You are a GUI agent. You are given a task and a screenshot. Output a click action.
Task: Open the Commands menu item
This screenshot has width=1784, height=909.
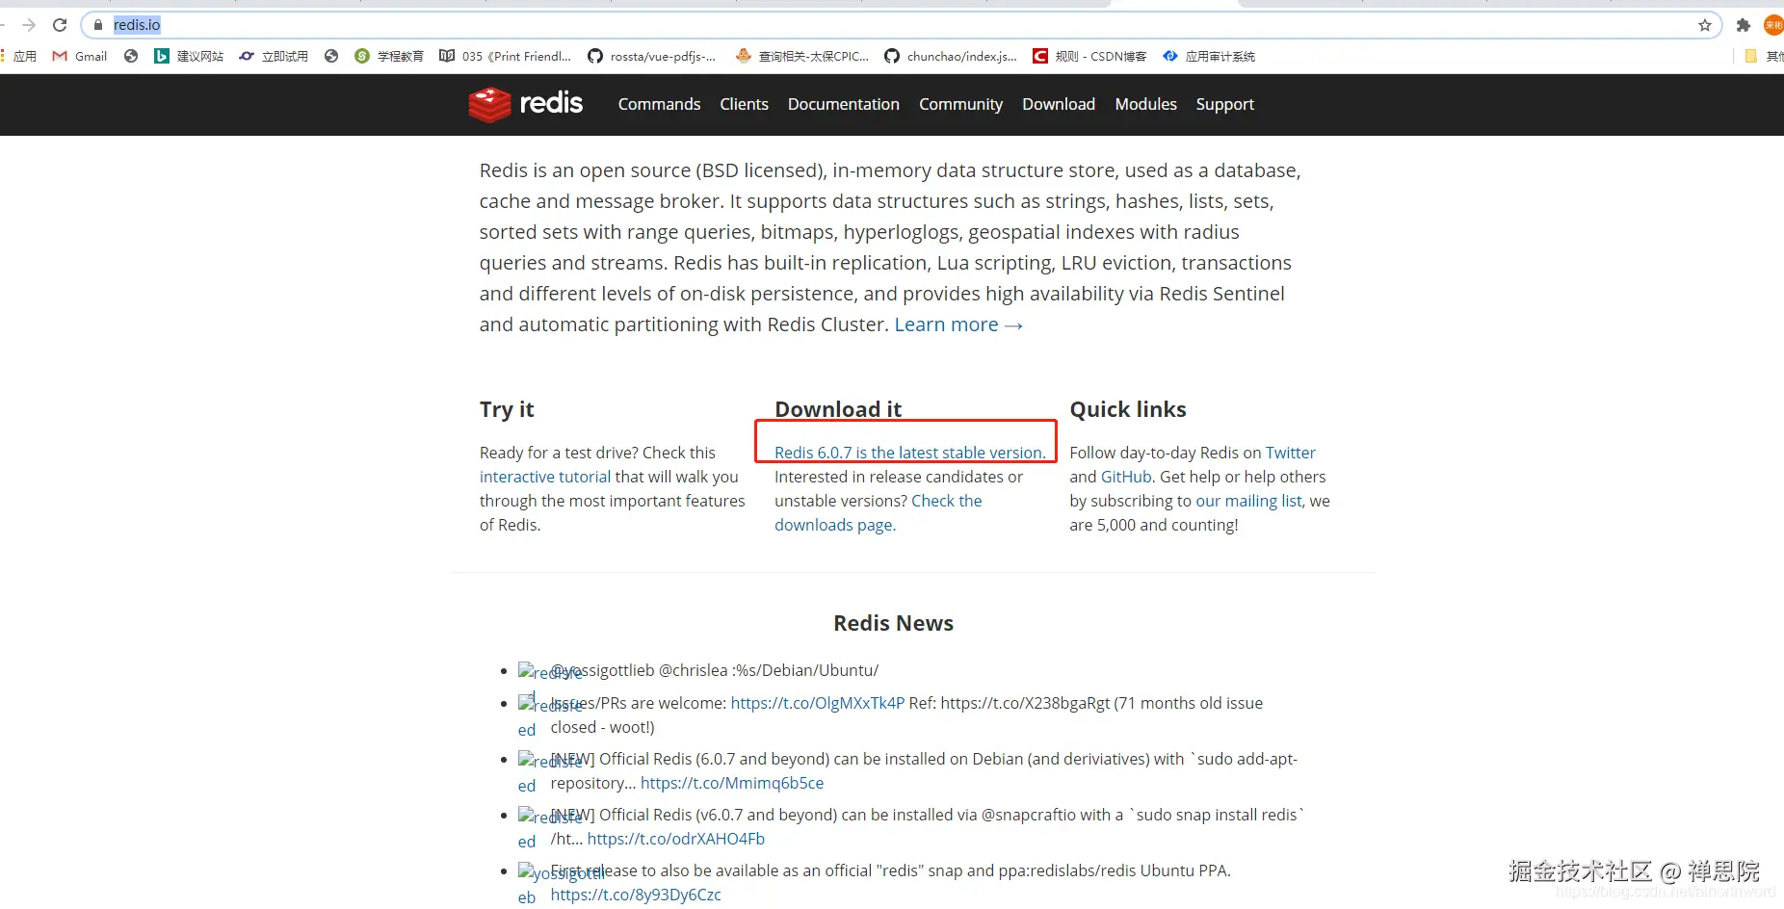660,104
